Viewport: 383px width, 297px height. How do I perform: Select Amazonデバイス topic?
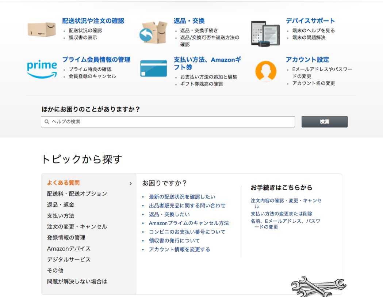pos(69,249)
